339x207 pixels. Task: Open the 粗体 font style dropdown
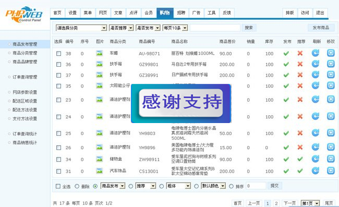tap(178, 186)
